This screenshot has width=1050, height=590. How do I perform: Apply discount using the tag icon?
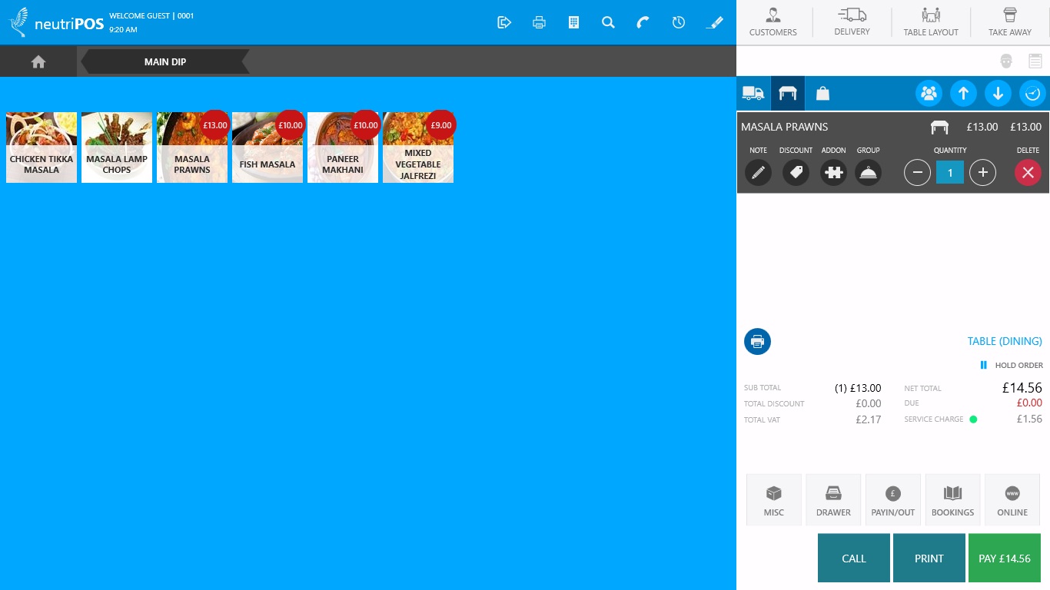[796, 173]
